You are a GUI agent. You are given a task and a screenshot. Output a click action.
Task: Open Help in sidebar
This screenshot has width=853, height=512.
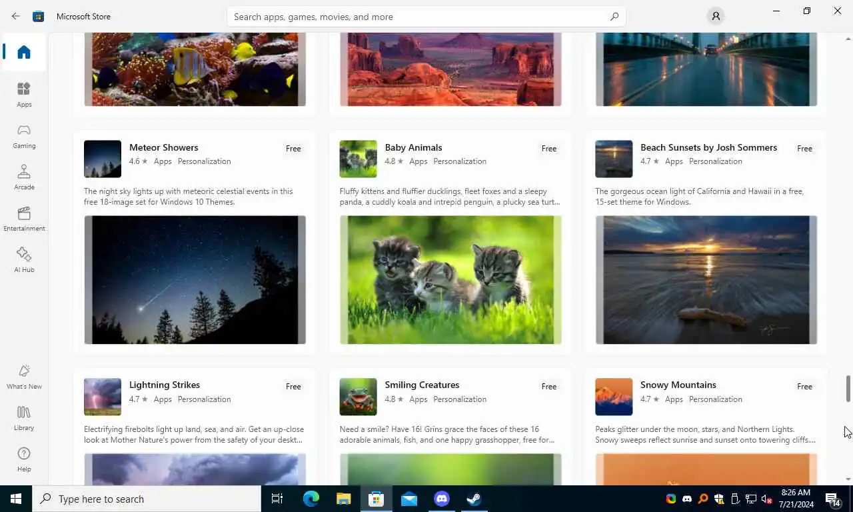[x=24, y=459]
